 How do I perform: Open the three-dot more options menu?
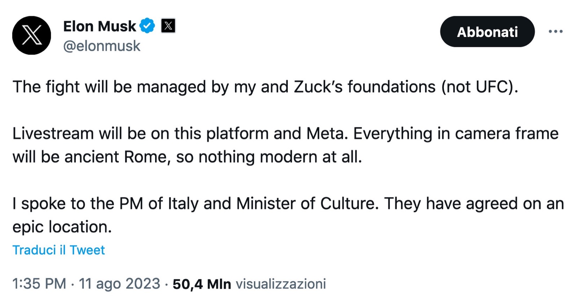555,32
